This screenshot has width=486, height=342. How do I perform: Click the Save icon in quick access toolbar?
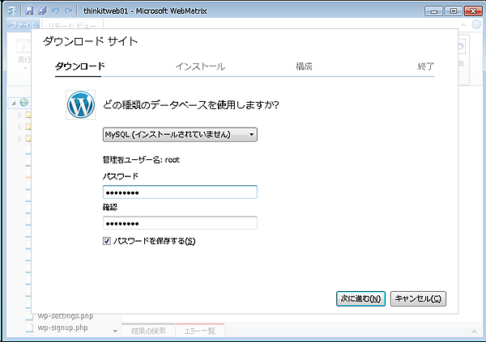(29, 11)
